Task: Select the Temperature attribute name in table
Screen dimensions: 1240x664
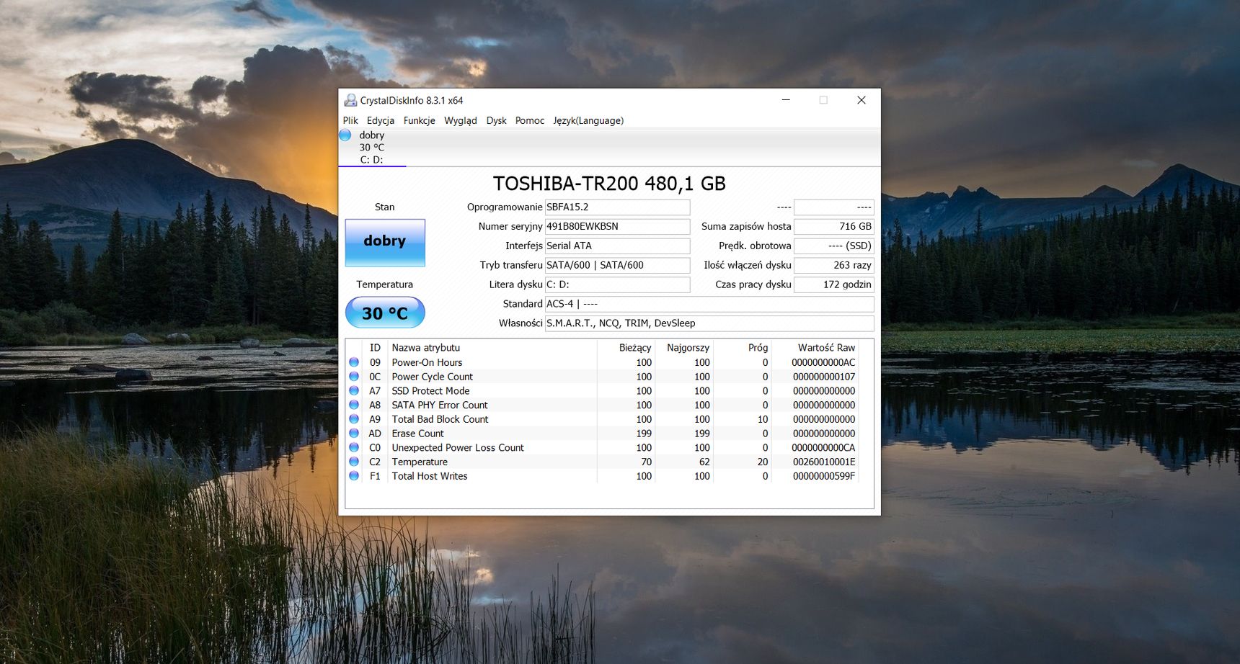Action: tap(420, 462)
